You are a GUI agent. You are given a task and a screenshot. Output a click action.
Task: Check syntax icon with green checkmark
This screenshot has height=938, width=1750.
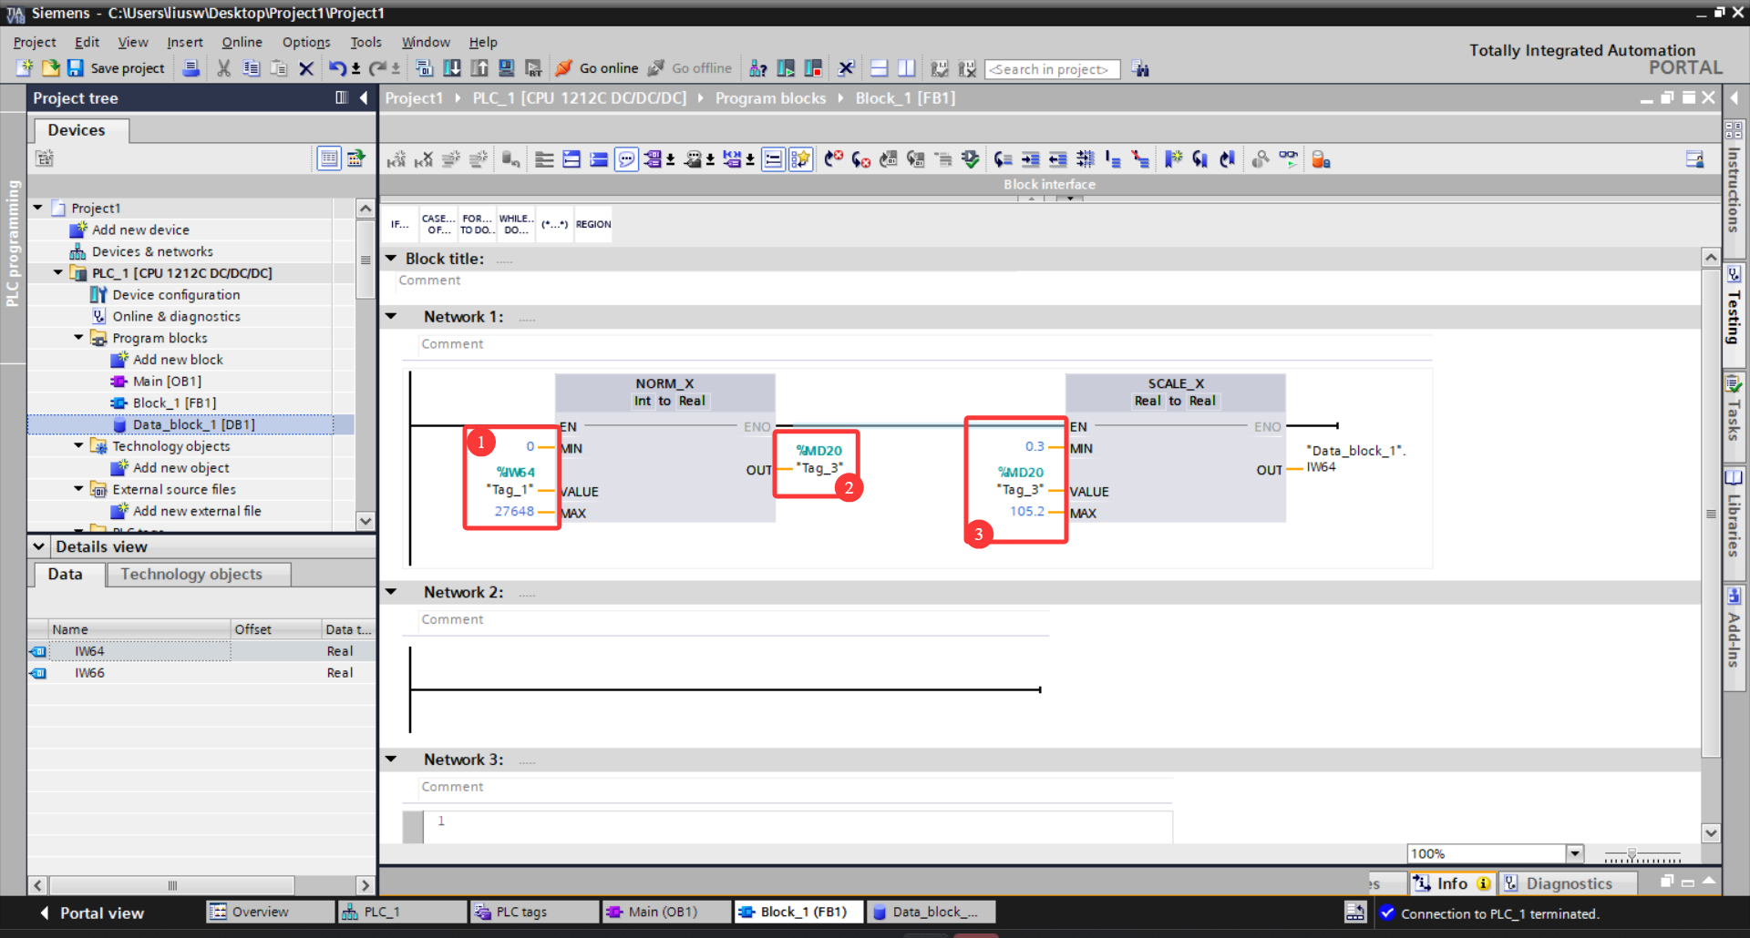pos(971,159)
